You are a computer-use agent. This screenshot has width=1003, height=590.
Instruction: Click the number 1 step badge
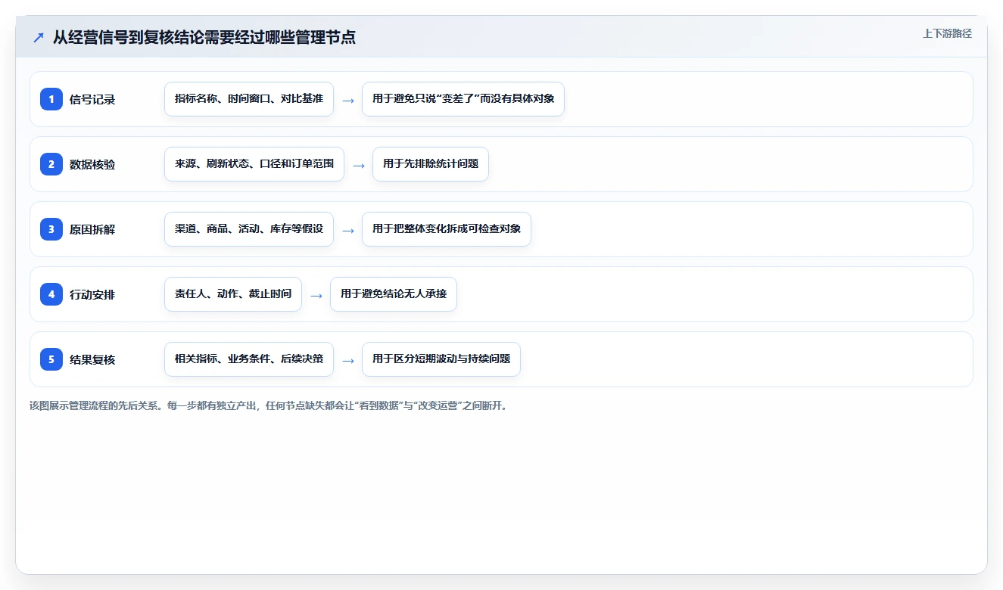tap(51, 99)
